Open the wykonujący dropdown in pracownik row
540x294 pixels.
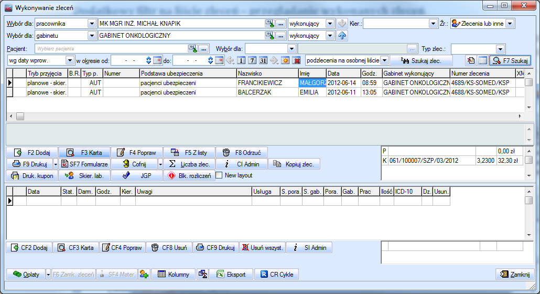pyautogui.click(x=330, y=24)
